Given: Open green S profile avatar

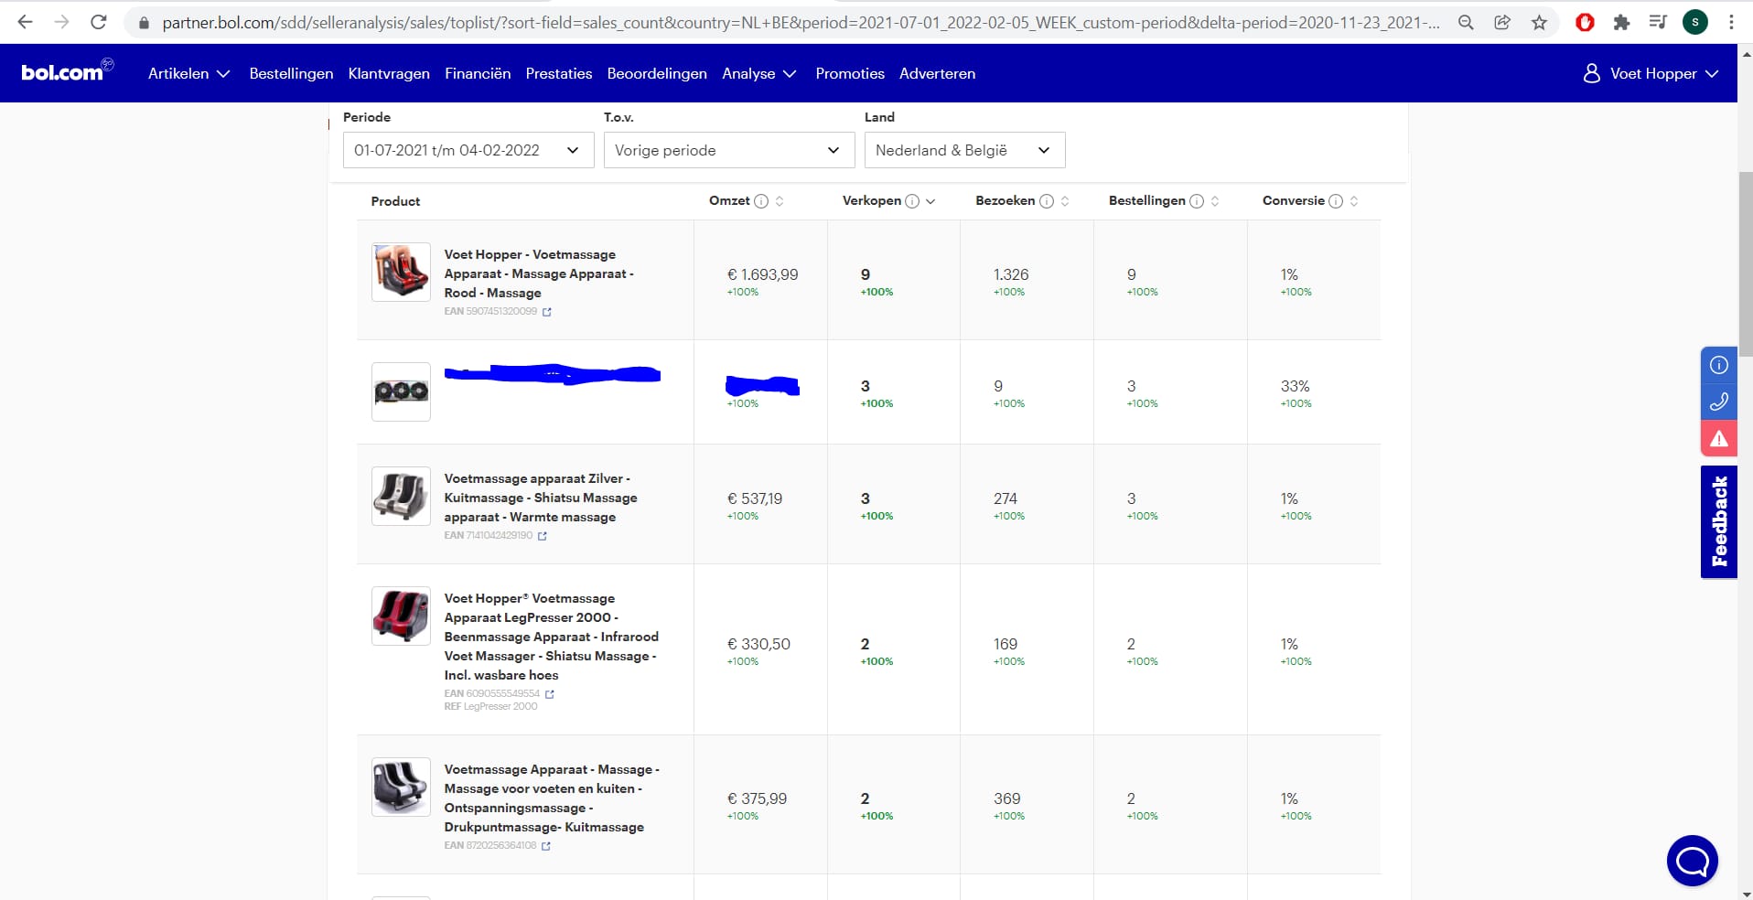Looking at the screenshot, I should point(1695,22).
